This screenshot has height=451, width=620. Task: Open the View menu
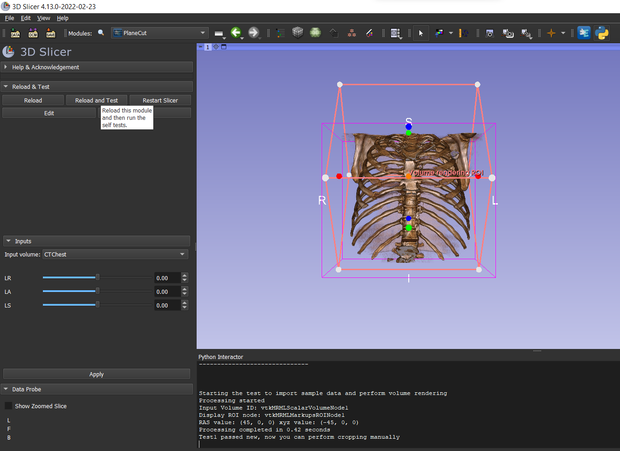[43, 18]
